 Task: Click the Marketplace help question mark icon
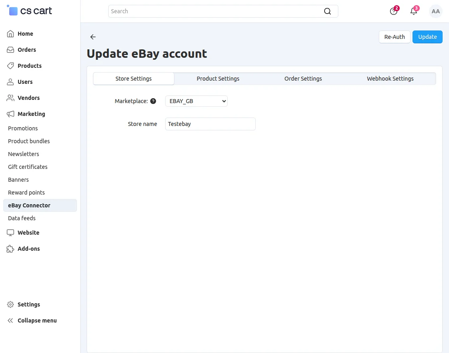[153, 101]
